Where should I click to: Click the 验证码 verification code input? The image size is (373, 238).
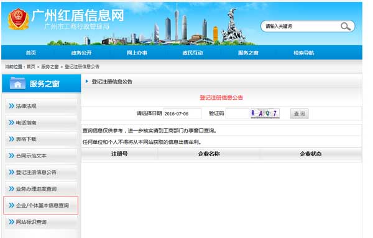237,113
